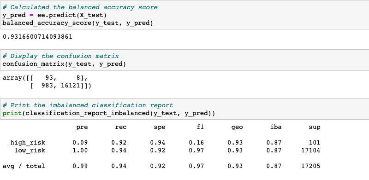The width and height of the screenshot is (369, 180).
Task: Click the print(classification_report_imbalanced(...)) code line
Action: 109,113
